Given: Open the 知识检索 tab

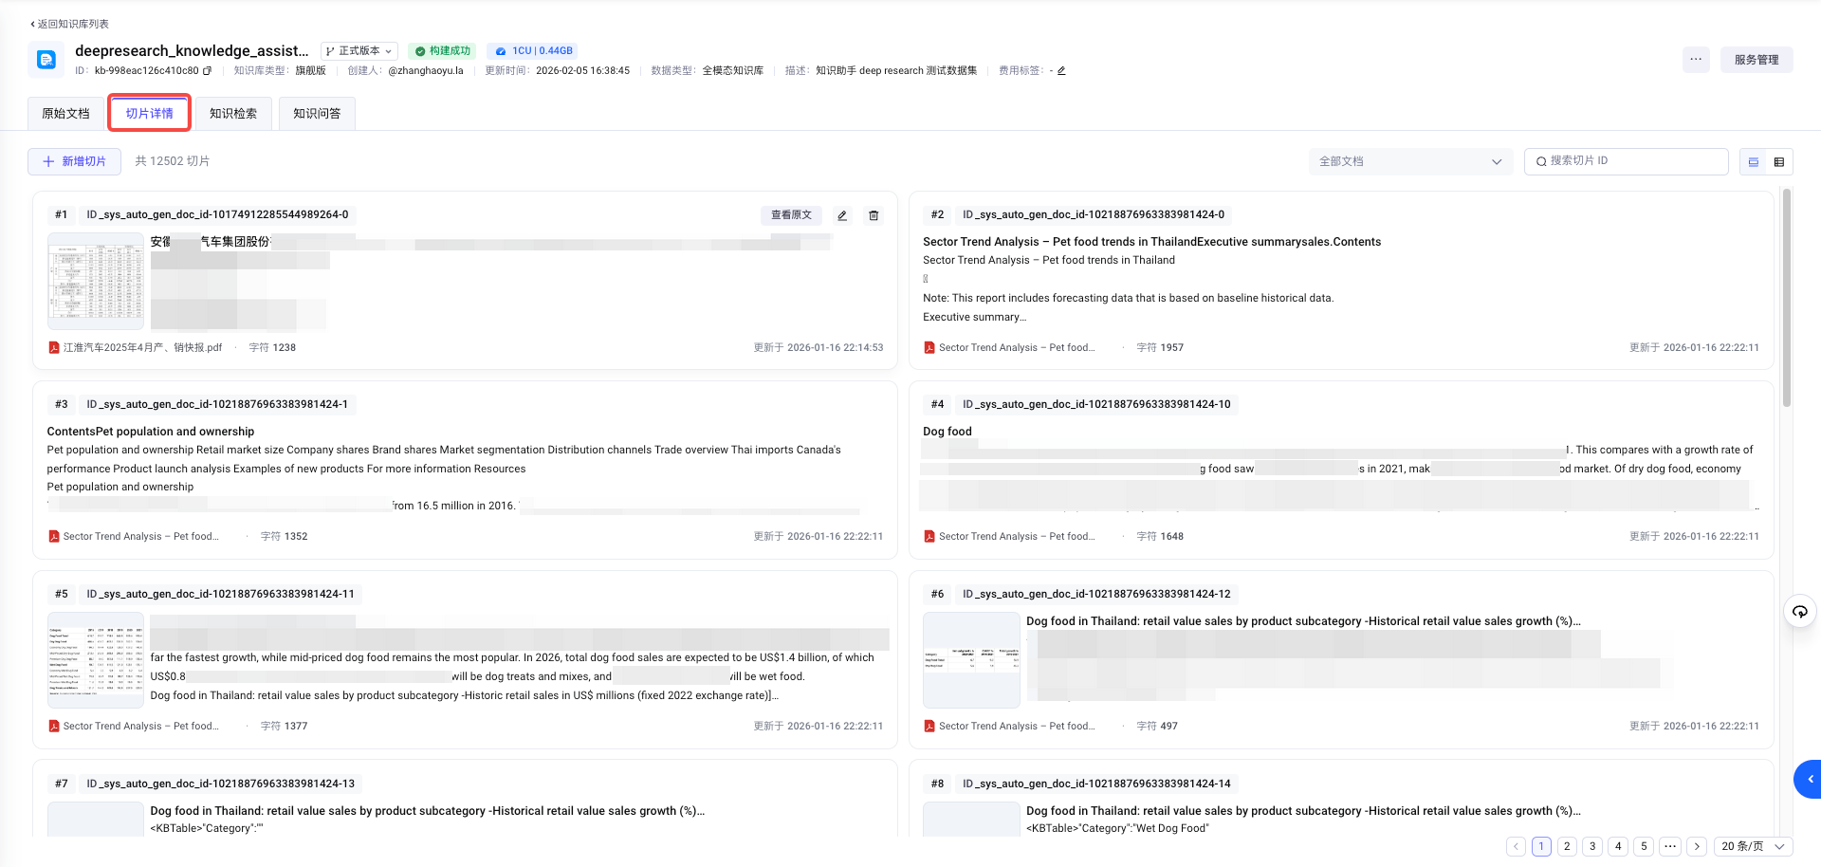Looking at the screenshot, I should (233, 114).
